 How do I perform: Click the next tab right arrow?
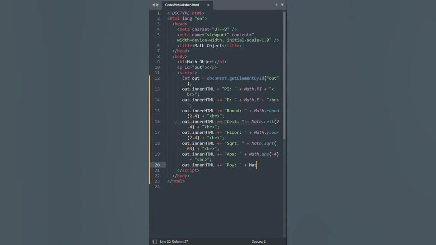point(157,5)
